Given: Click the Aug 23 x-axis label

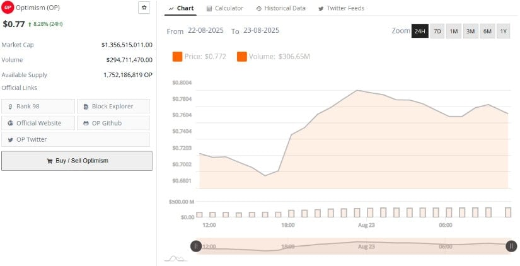Looking at the screenshot, I should click(366, 225).
